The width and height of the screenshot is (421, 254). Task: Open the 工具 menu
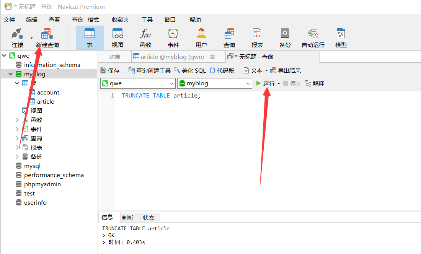point(147,20)
